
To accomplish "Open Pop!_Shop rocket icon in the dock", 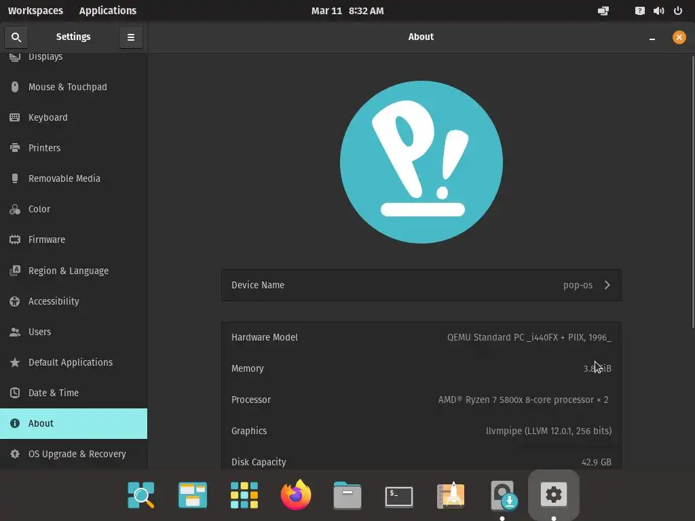I will coord(451,495).
